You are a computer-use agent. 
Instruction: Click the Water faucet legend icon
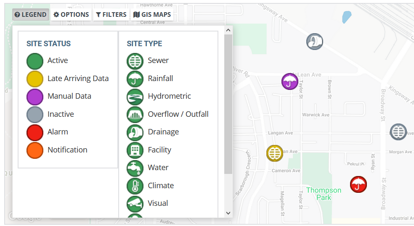pos(135,168)
